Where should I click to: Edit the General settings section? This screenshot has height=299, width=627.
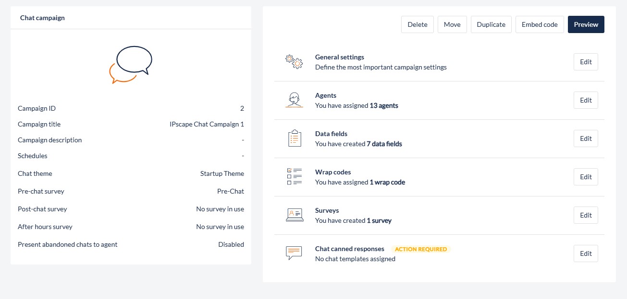tap(586, 62)
